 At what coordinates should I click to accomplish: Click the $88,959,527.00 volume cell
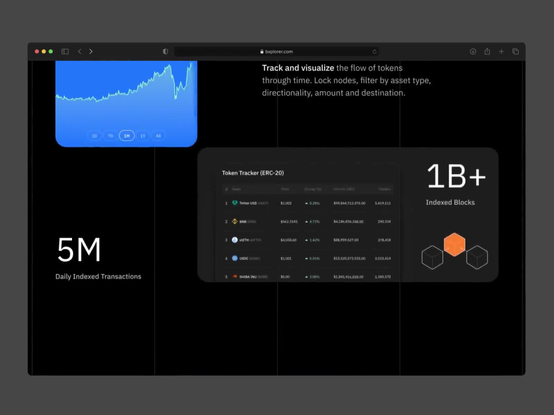coord(346,240)
